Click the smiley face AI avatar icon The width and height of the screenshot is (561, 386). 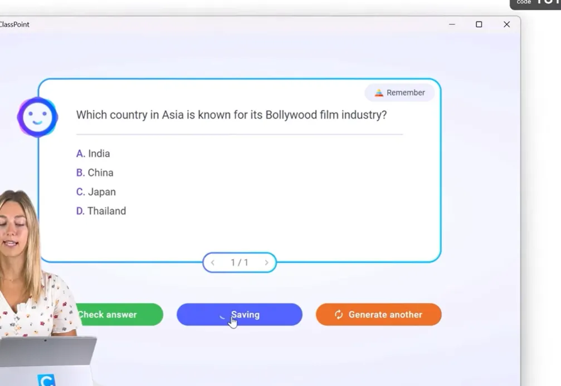(37, 117)
